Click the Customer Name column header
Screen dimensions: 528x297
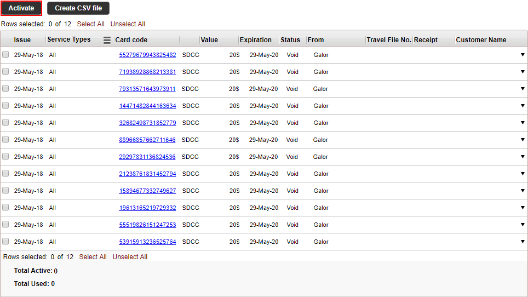(x=481, y=40)
